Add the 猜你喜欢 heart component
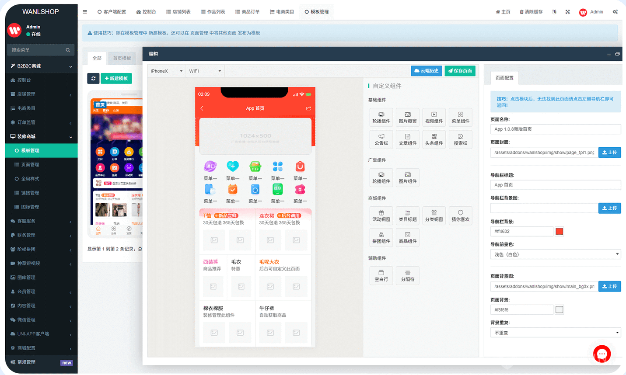 (460, 215)
